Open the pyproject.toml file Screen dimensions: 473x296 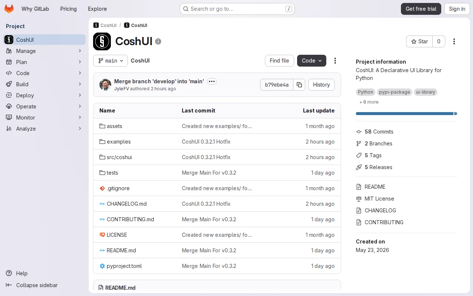coord(124,266)
